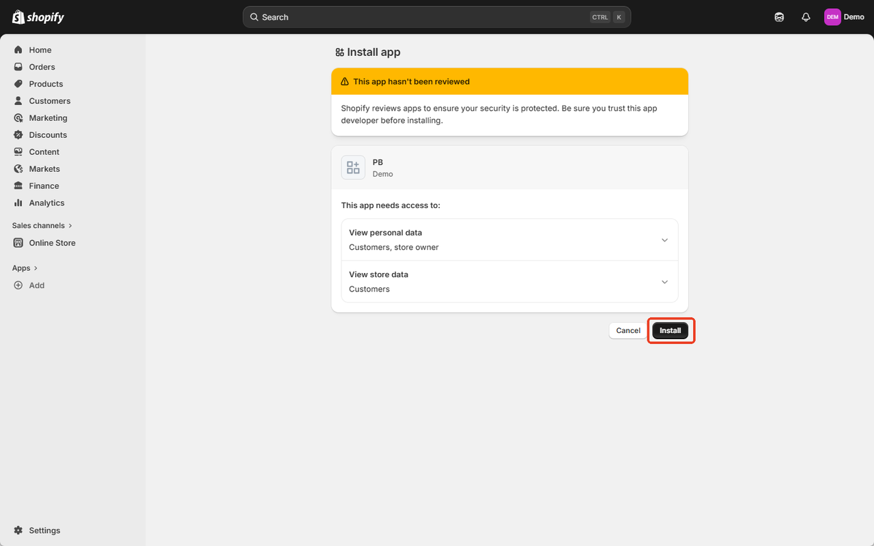Click the Products tag icon
874x546 pixels.
click(x=18, y=84)
